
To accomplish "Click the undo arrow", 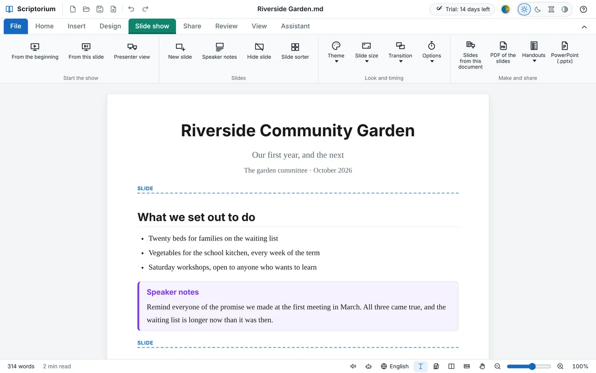I will (x=131, y=9).
